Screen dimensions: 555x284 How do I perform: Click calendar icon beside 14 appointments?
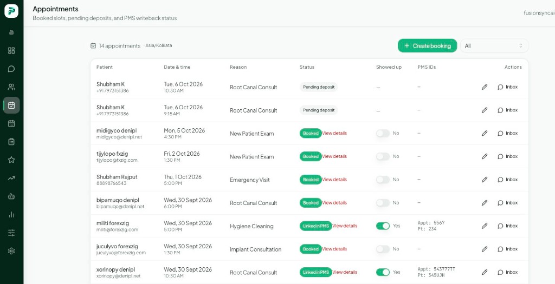tap(93, 45)
